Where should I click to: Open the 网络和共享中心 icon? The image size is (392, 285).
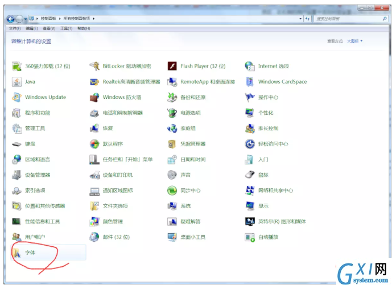pos(250,191)
